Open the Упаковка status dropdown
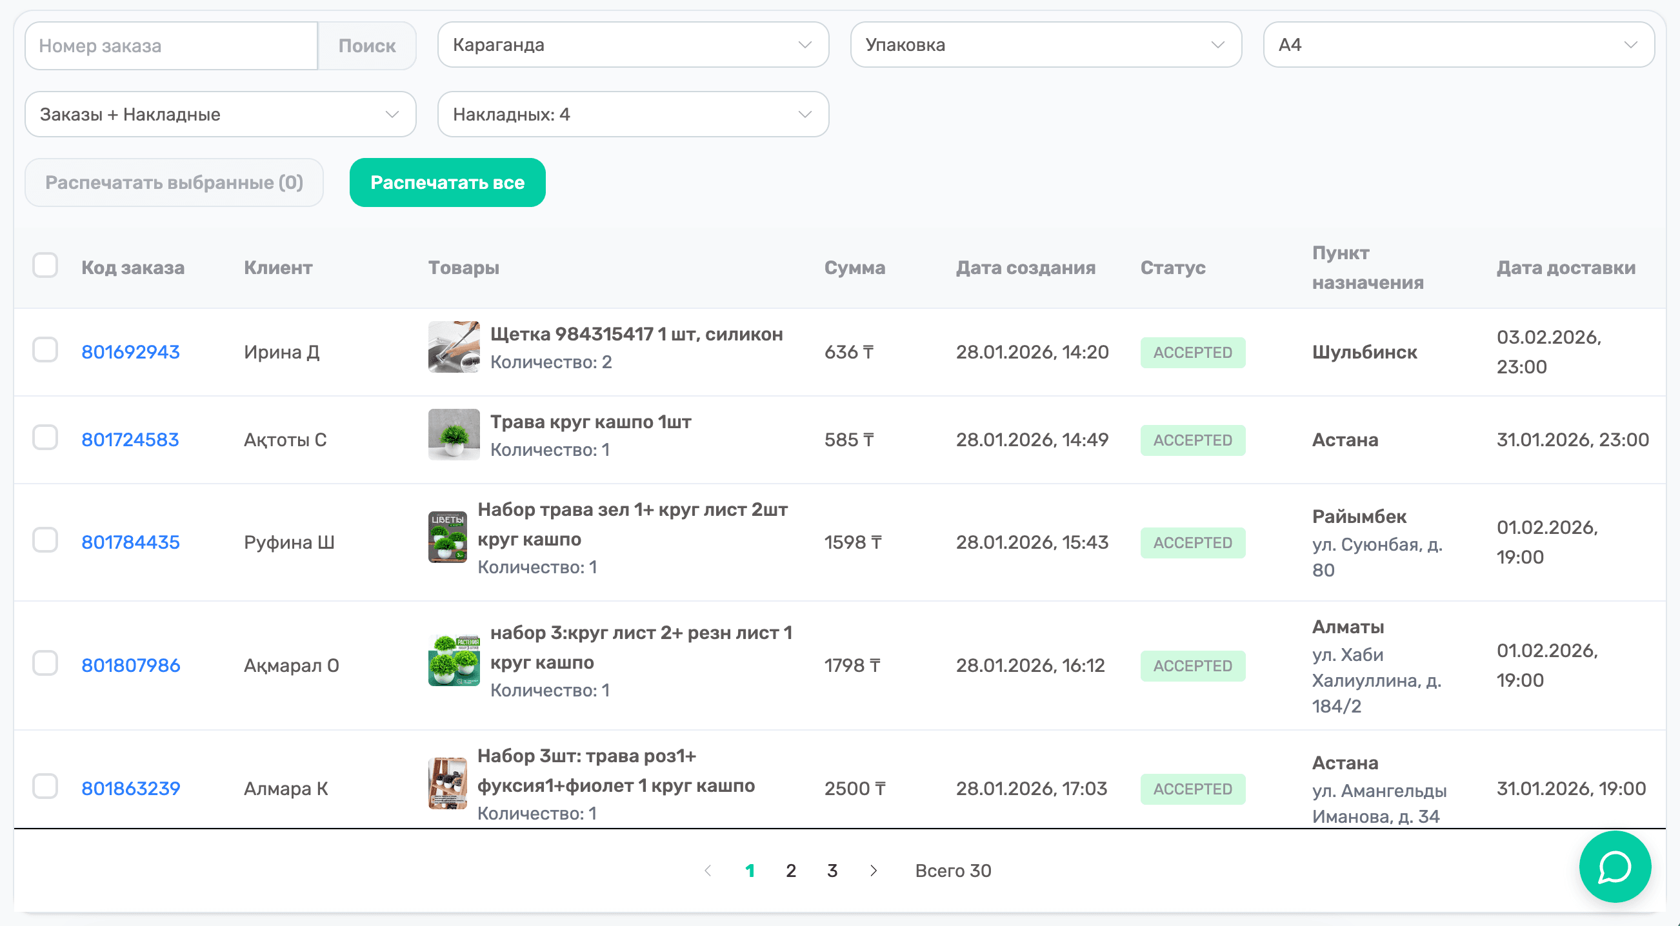 point(1045,45)
